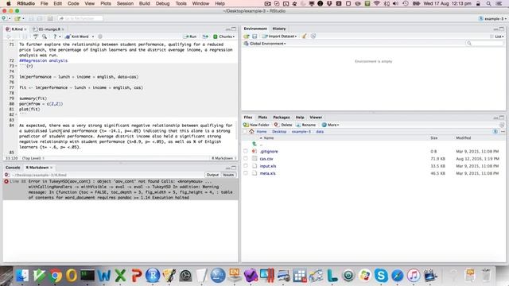
Task: Open the Build menu in menu bar
Action: click(145, 3)
